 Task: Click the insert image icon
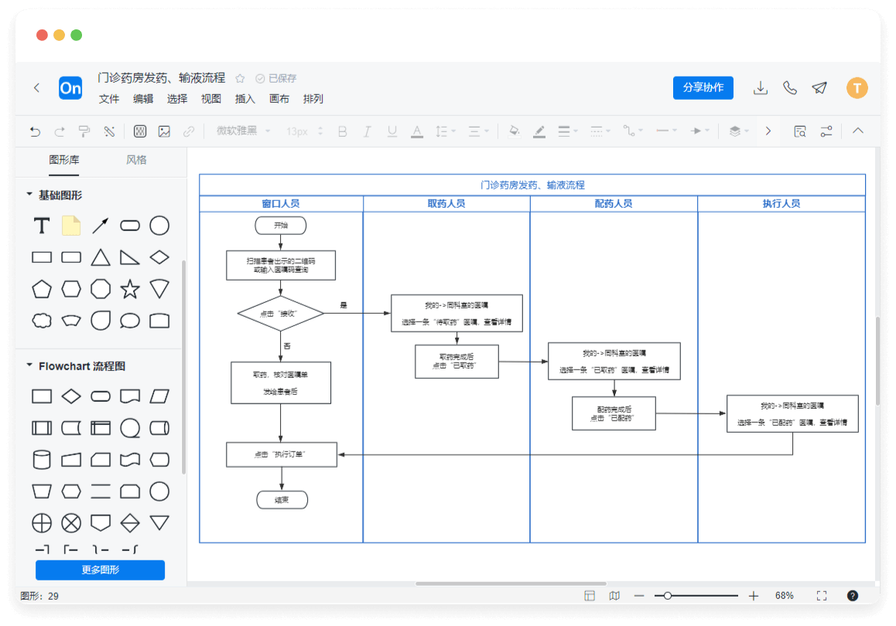[164, 131]
